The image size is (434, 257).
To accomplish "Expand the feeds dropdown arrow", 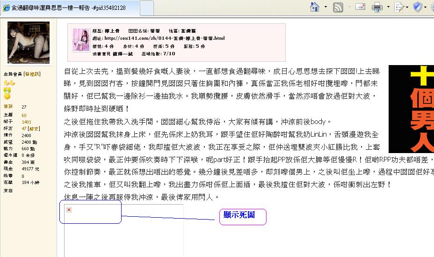I will click(x=349, y=7).
